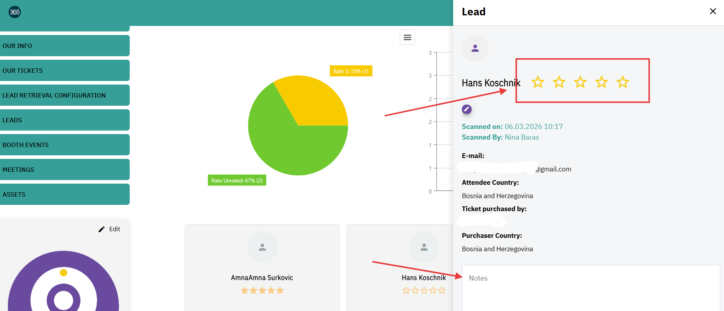This screenshot has width=724, height=311.
Task: Click the empty stars on Hans Koschnik card
Action: [424, 291]
